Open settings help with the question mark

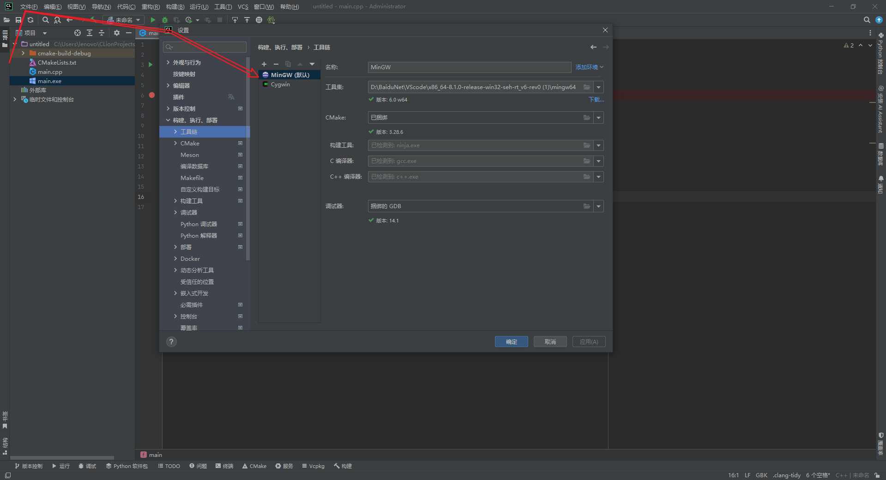pos(171,342)
